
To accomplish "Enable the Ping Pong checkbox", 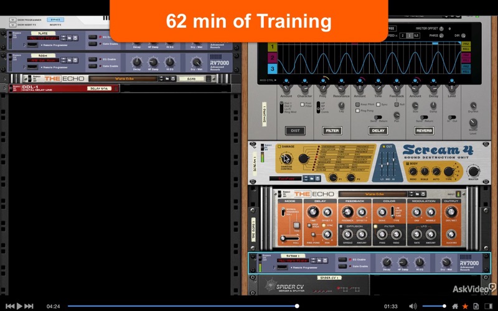I will (357, 111).
